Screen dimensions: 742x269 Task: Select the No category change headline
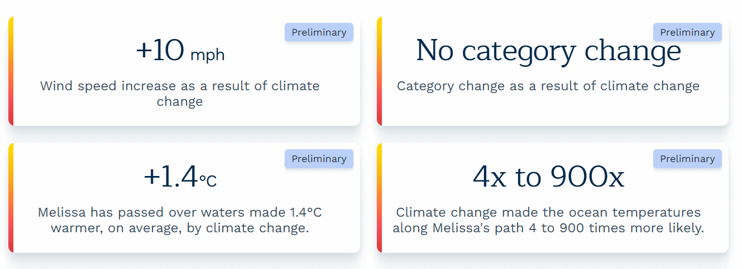pyautogui.click(x=548, y=51)
